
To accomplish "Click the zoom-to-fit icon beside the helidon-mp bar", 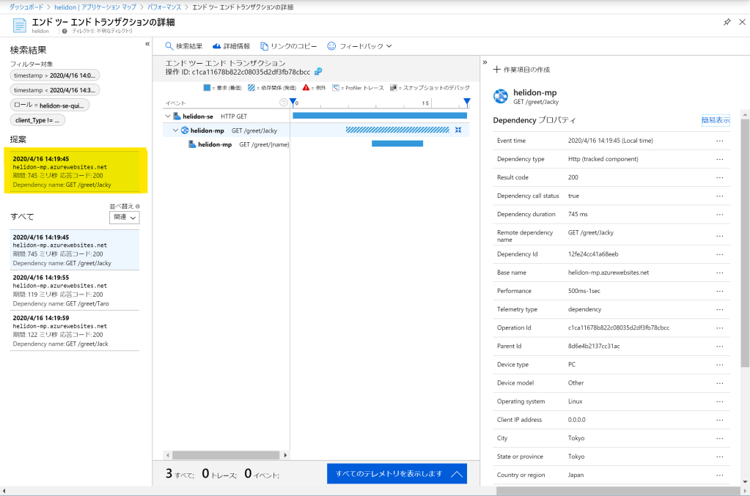I will (x=458, y=130).
